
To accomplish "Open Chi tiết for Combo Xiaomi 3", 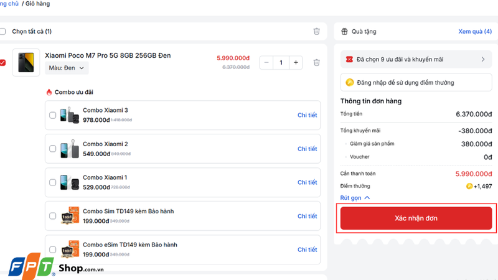I will click(307, 115).
